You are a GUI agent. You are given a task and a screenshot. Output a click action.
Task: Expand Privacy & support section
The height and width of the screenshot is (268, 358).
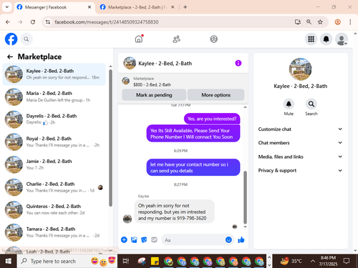(300, 170)
